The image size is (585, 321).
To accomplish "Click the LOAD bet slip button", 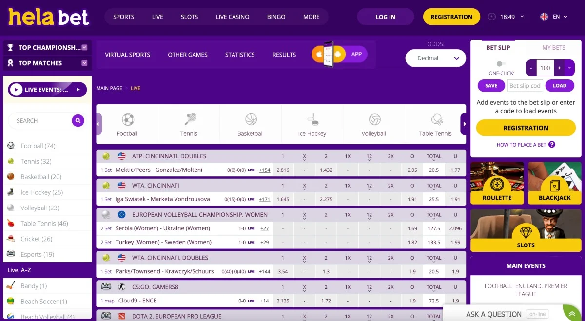I will pyautogui.click(x=560, y=86).
